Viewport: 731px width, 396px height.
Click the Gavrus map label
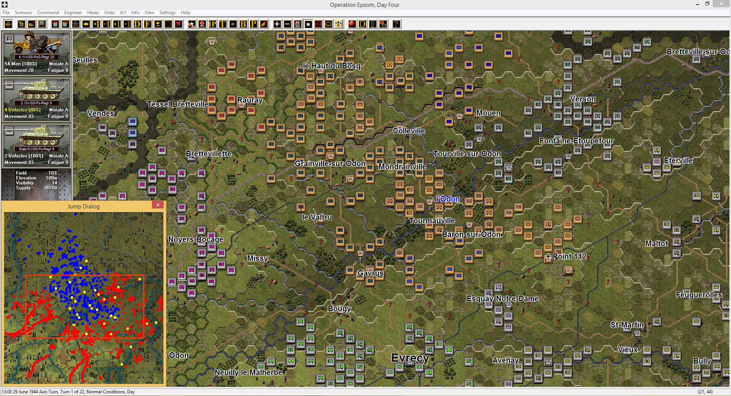click(370, 273)
